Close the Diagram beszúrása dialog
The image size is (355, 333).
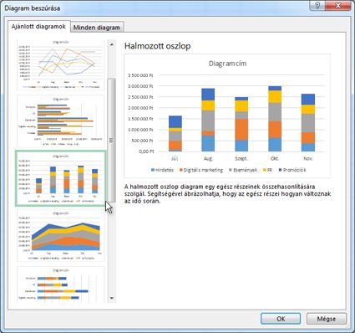[x=338, y=6]
